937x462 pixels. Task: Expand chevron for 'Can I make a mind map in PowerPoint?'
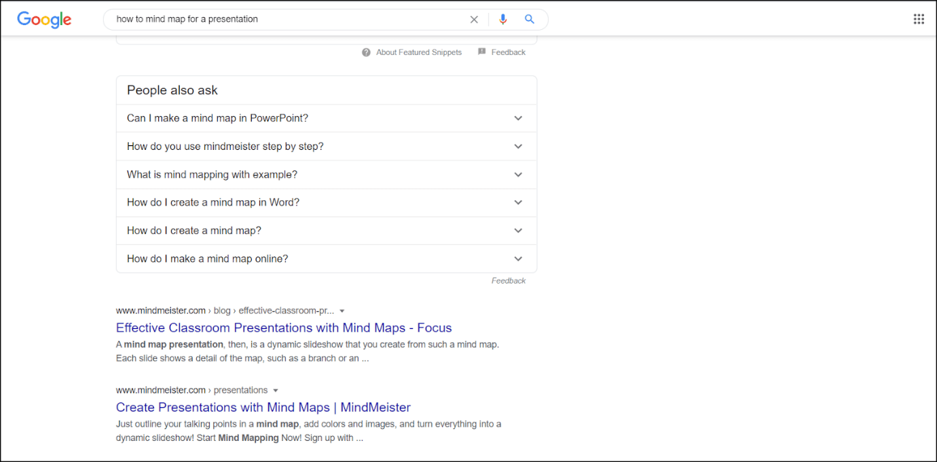coord(518,118)
